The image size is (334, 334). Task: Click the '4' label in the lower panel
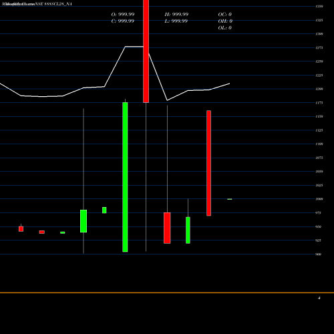coord(319,298)
